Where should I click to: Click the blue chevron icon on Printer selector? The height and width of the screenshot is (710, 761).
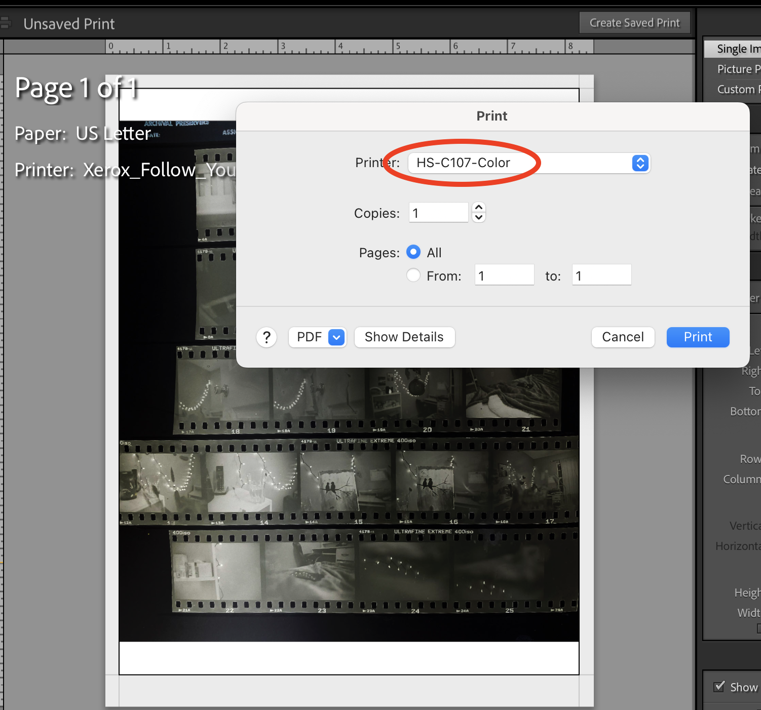click(x=639, y=163)
